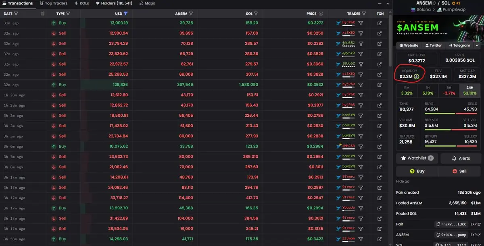Expand more social links chevron

[477, 45]
